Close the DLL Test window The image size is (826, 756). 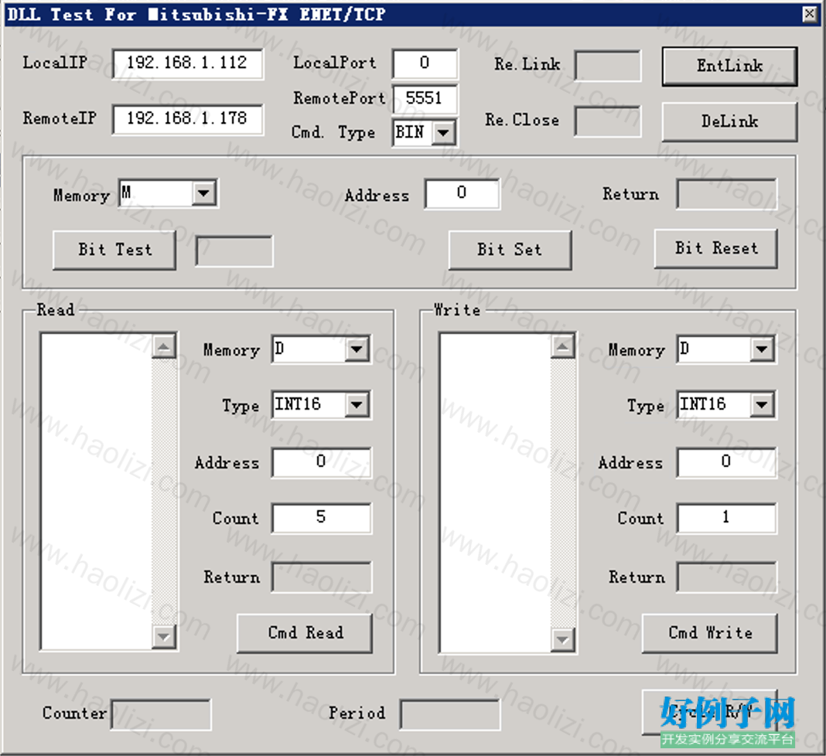810,14
